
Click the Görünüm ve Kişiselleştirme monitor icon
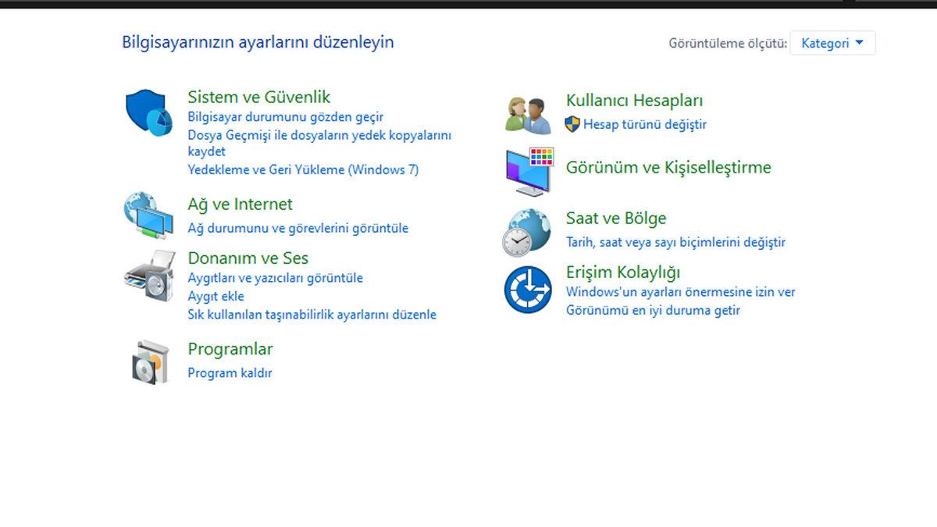528,169
